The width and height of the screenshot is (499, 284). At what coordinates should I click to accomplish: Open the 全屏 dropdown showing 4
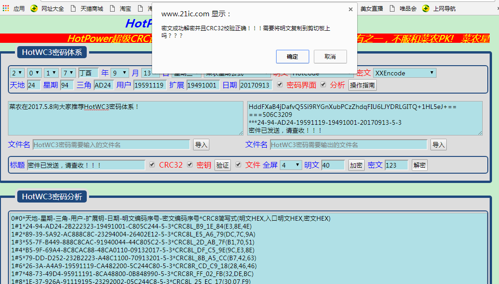coord(291,165)
